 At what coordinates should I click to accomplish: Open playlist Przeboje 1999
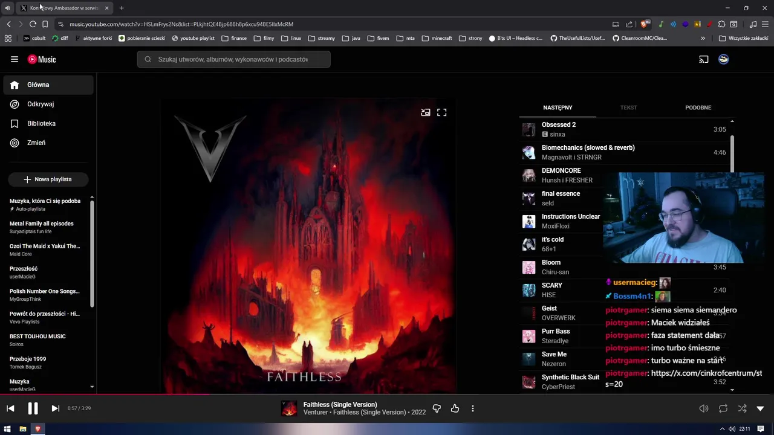point(45,362)
